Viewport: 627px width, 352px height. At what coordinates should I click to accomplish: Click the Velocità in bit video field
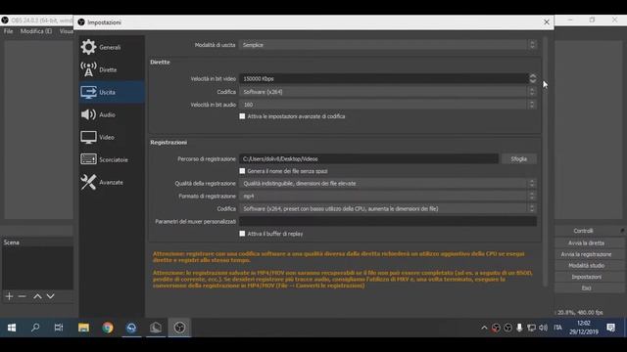coord(384,78)
